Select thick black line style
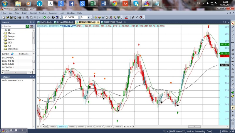 (133, 17)
